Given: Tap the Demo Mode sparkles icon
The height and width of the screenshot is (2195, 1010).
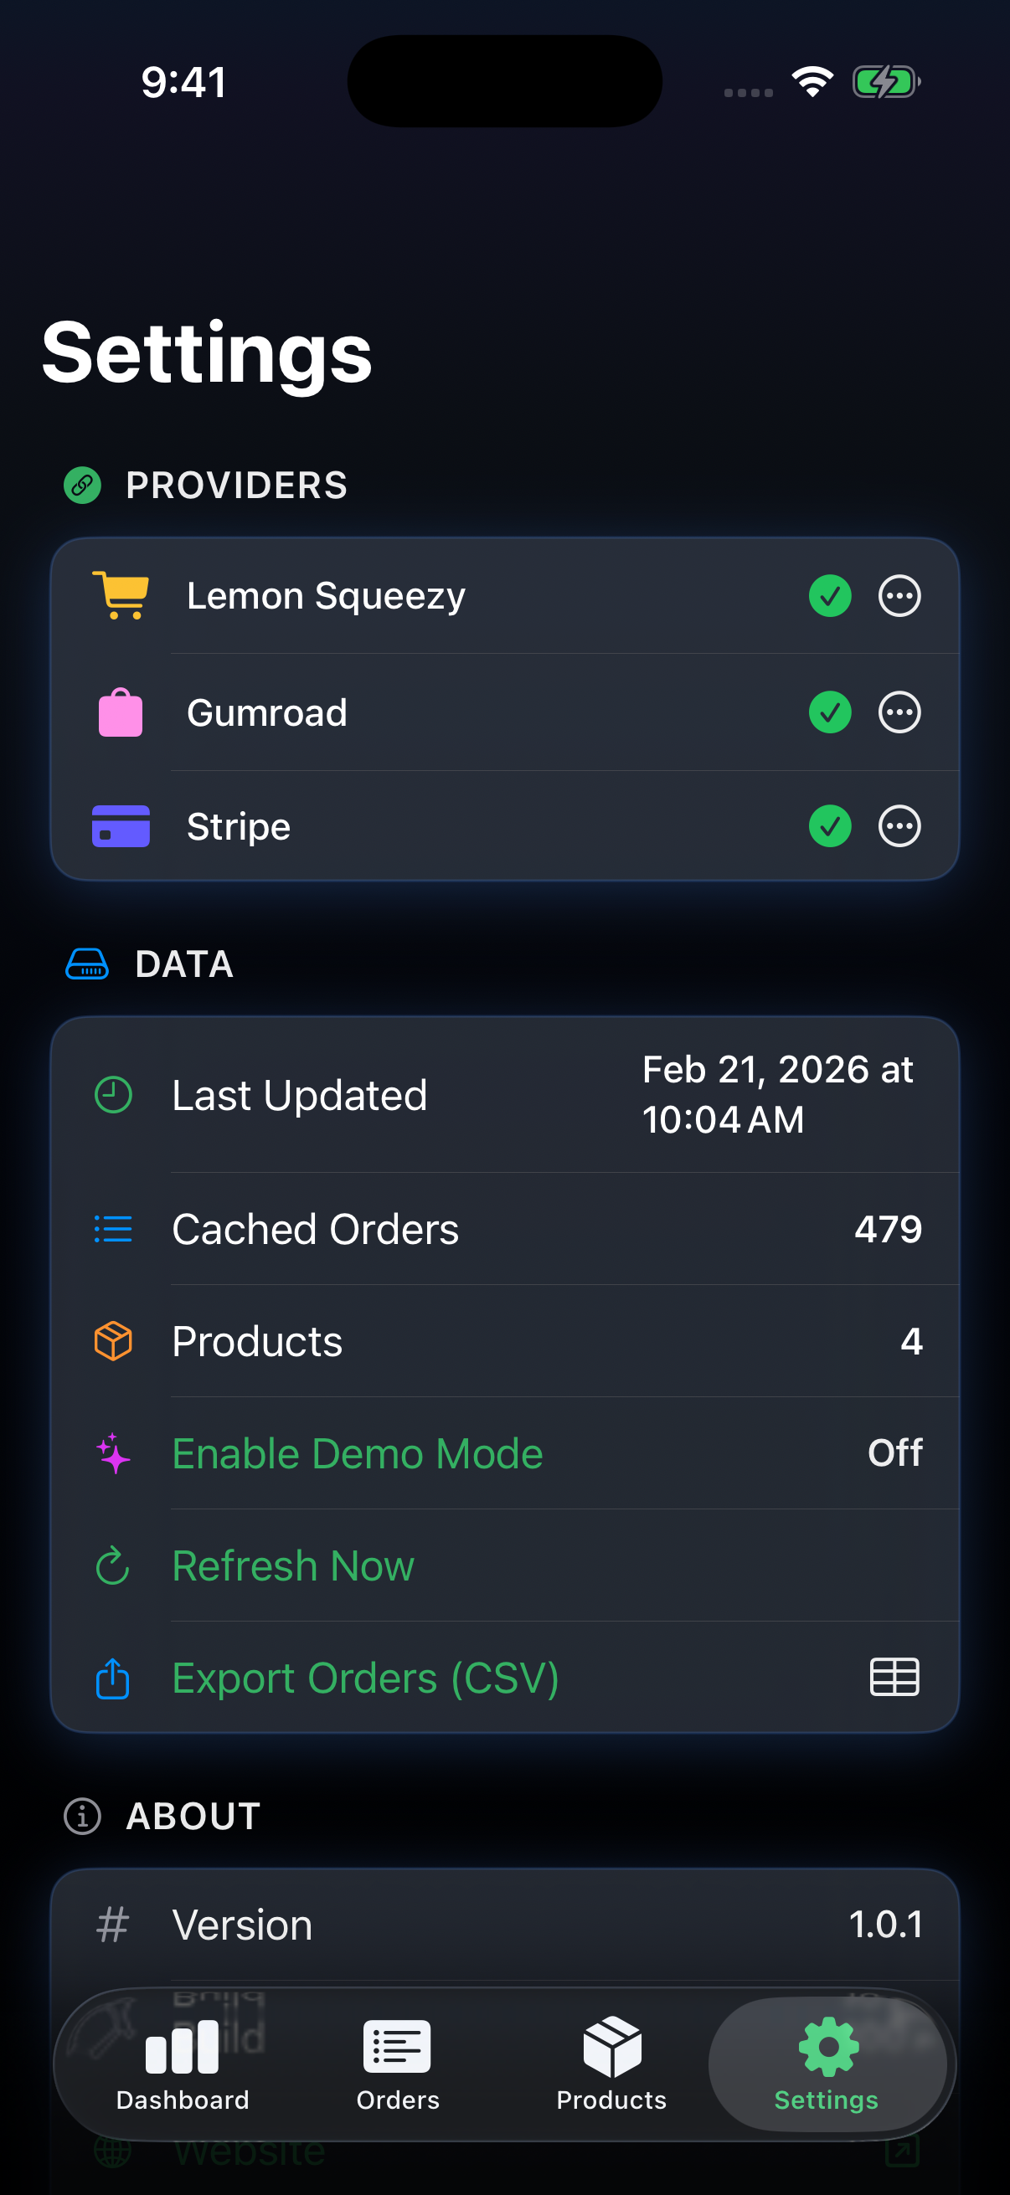Looking at the screenshot, I should pos(112,1453).
